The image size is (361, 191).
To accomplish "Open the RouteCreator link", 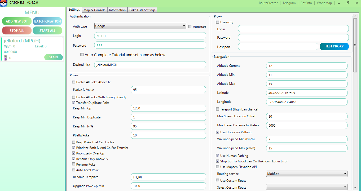I will point(268,3).
